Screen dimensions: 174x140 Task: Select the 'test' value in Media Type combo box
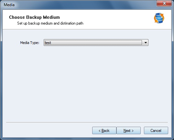point(48,43)
